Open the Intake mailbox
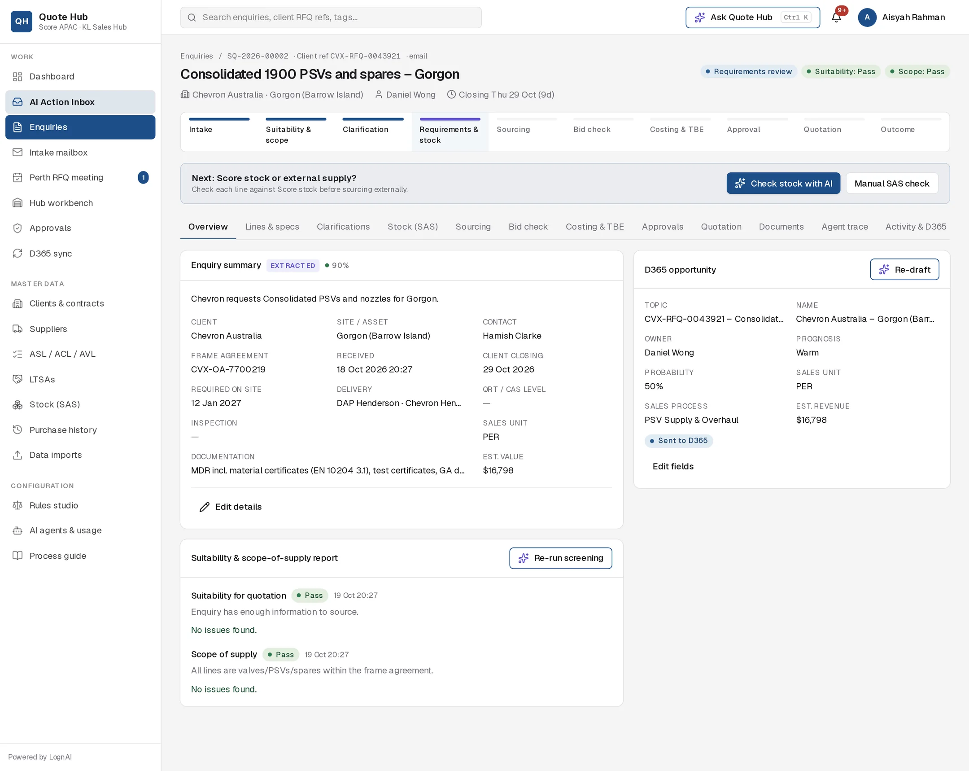Screen dimensions: 969x771 80,153
